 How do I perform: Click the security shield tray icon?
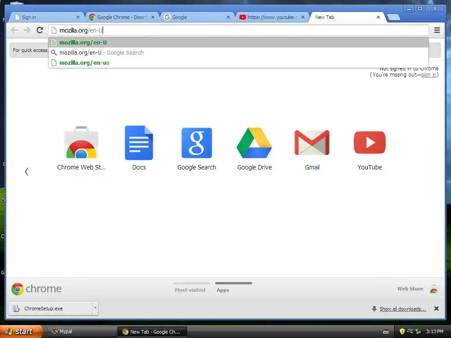402,331
